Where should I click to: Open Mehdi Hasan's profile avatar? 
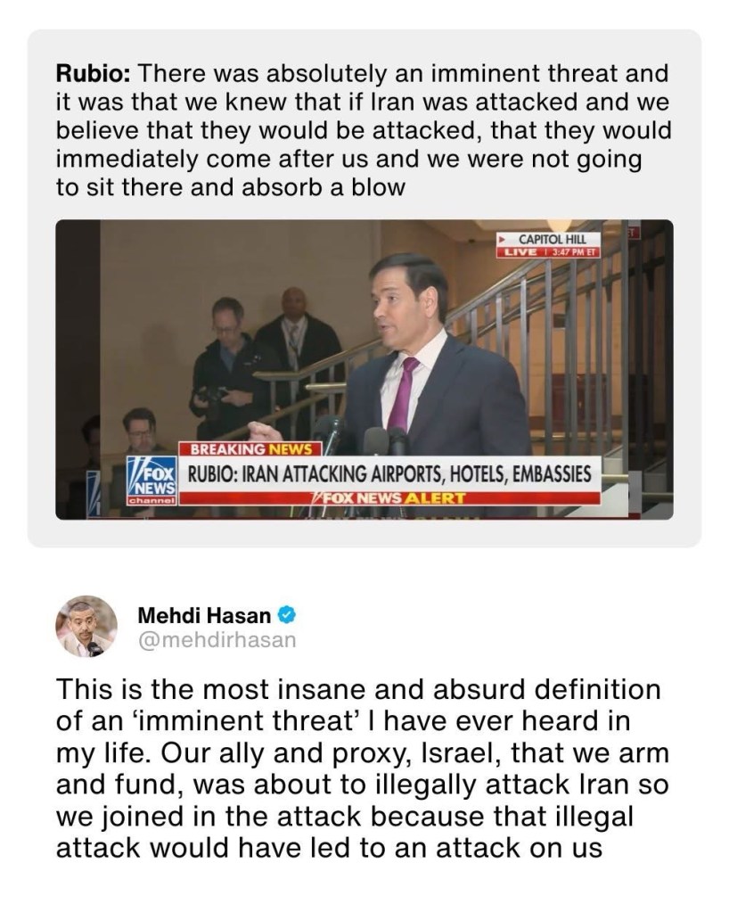pos(86,627)
